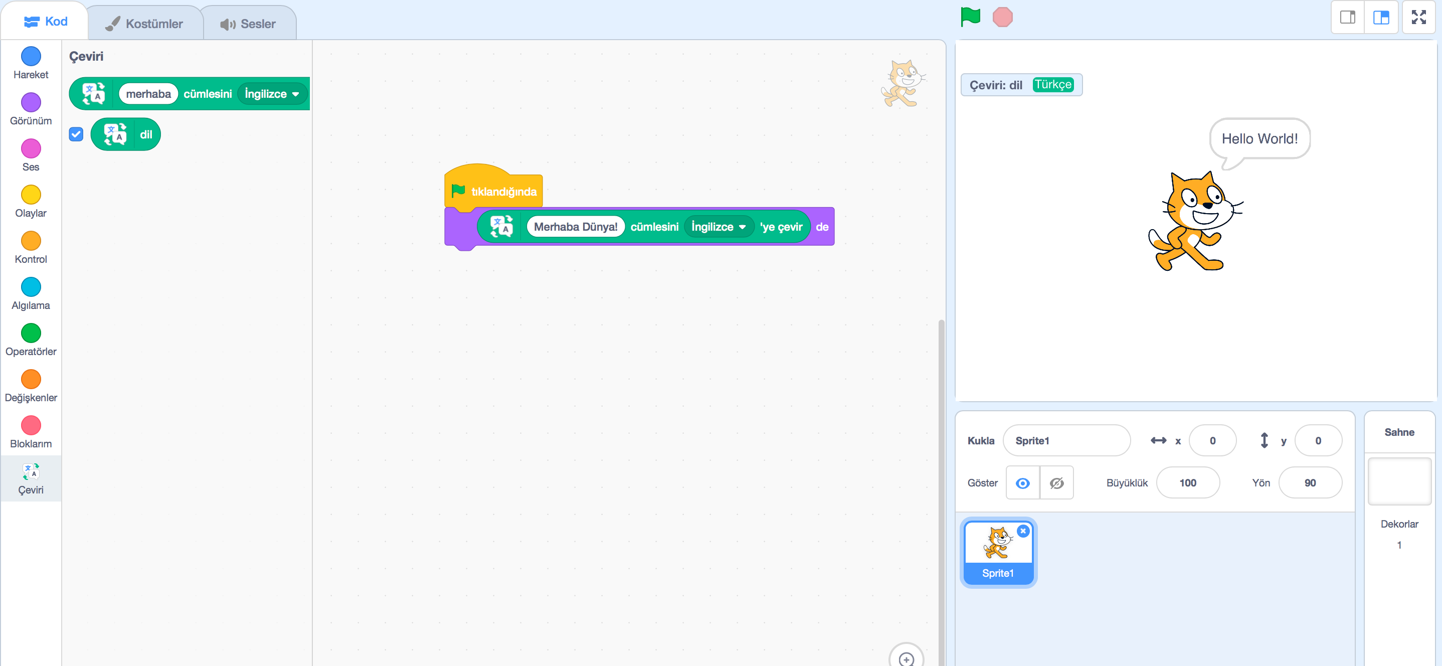1442x666 pixels.
Task: Open the Operatörler block category
Action: tap(31, 340)
